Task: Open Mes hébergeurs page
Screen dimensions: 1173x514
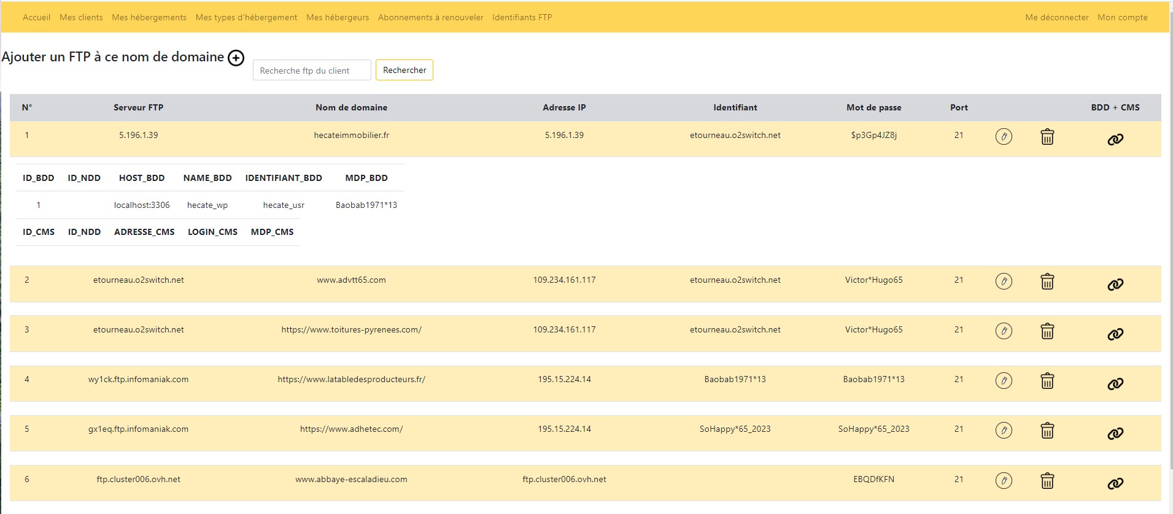Action: click(338, 17)
